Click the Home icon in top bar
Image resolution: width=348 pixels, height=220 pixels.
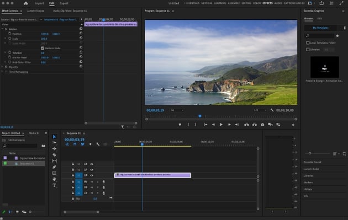[x=26, y=3]
